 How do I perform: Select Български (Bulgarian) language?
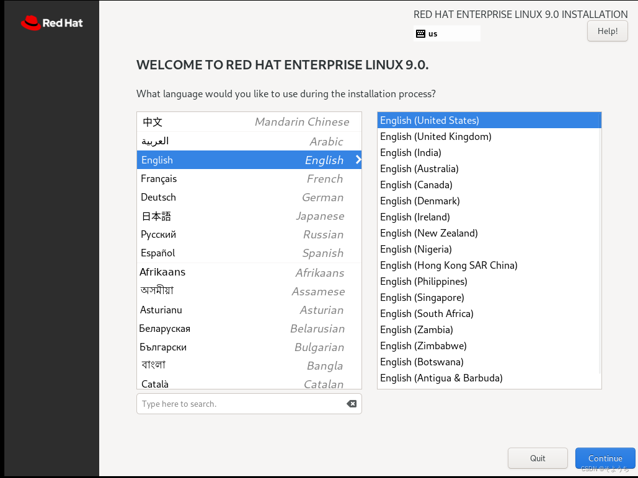pyautogui.click(x=249, y=347)
